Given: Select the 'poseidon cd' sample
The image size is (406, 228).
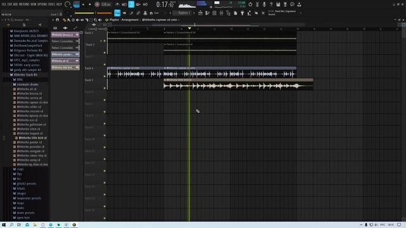Looking at the screenshot, I should 29,147.
